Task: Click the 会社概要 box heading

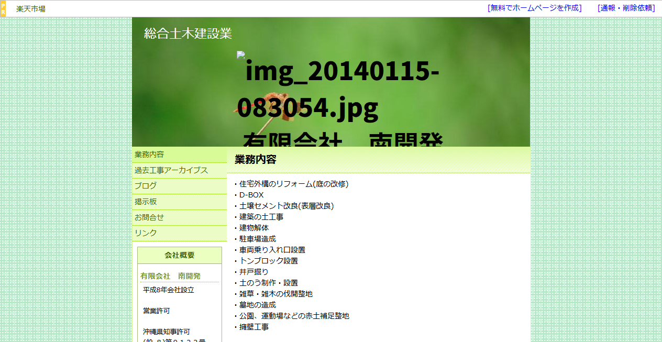Action: [179, 255]
